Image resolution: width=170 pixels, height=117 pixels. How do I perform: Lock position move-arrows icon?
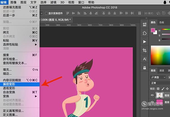(x=167, y=89)
